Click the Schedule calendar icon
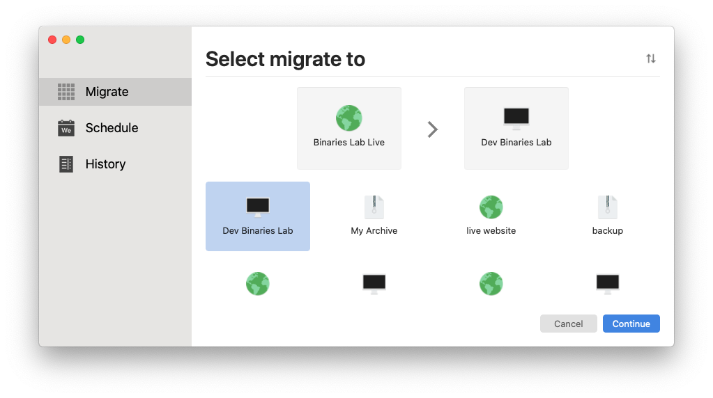The image size is (713, 398). pos(66,128)
